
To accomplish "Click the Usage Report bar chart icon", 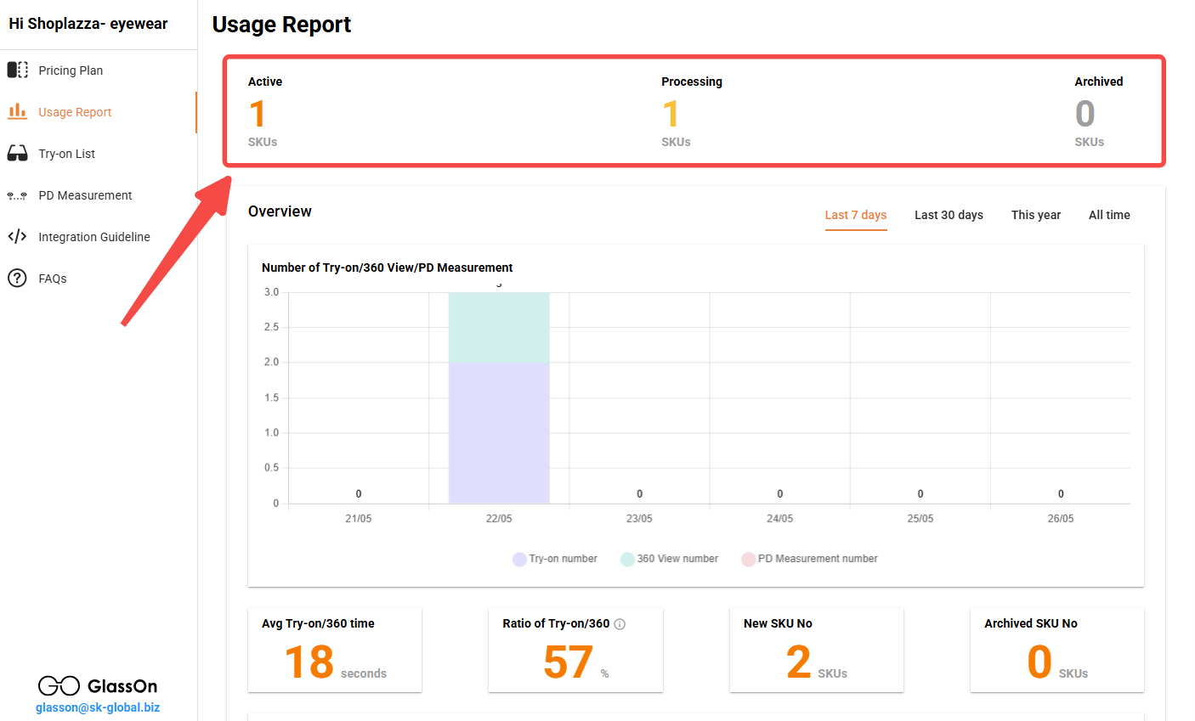I will 17,111.
